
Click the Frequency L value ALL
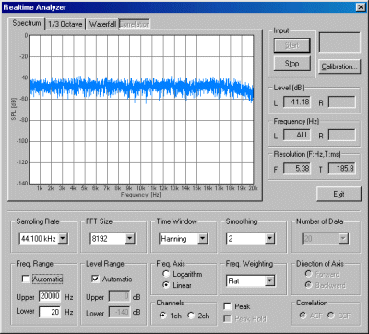point(297,135)
